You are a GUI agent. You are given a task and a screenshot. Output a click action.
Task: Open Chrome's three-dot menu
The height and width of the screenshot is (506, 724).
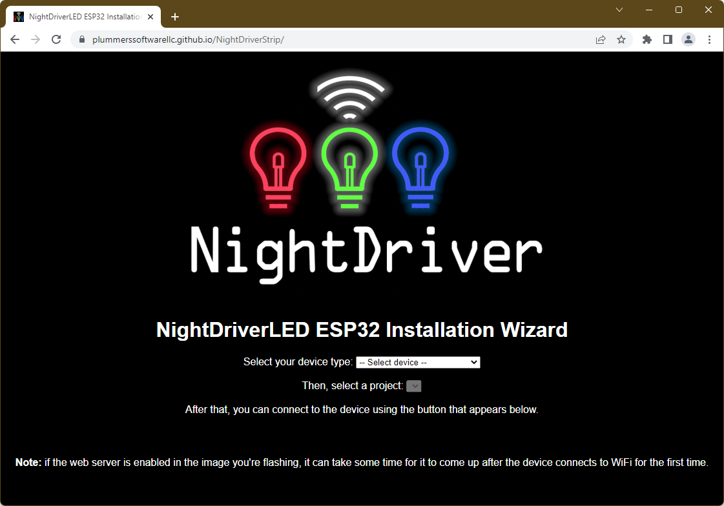709,39
